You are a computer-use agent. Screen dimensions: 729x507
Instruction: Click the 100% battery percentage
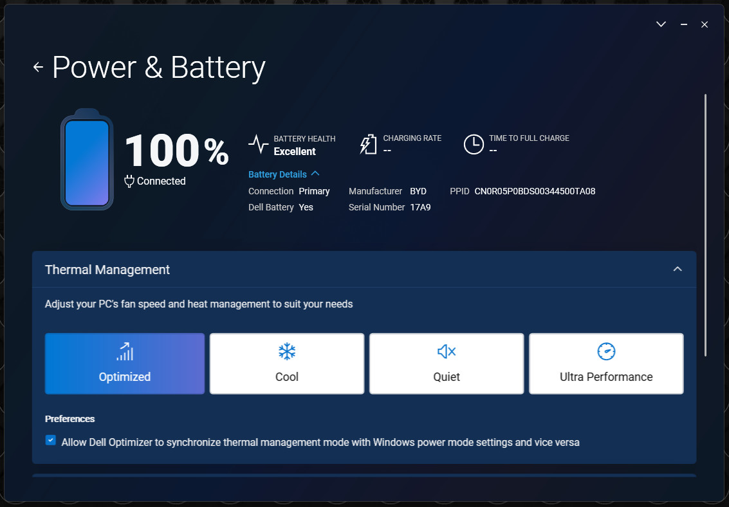177,150
